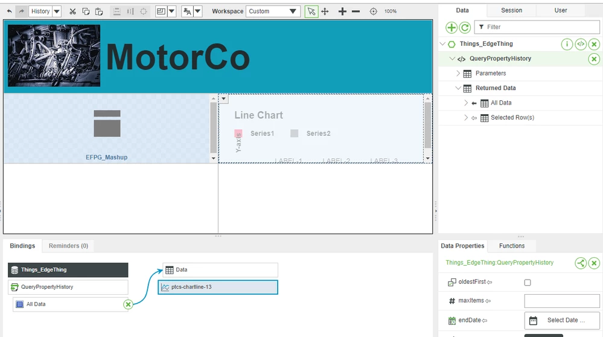Click the redo arrow in the toolbar

pyautogui.click(x=22, y=11)
